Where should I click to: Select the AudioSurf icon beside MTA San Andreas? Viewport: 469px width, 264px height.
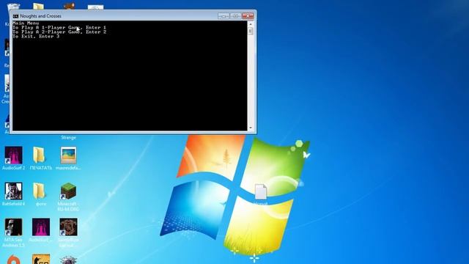(41, 230)
